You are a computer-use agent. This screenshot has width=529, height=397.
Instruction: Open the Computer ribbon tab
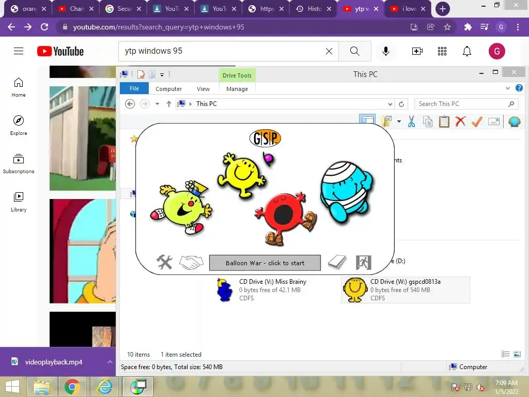[169, 89]
